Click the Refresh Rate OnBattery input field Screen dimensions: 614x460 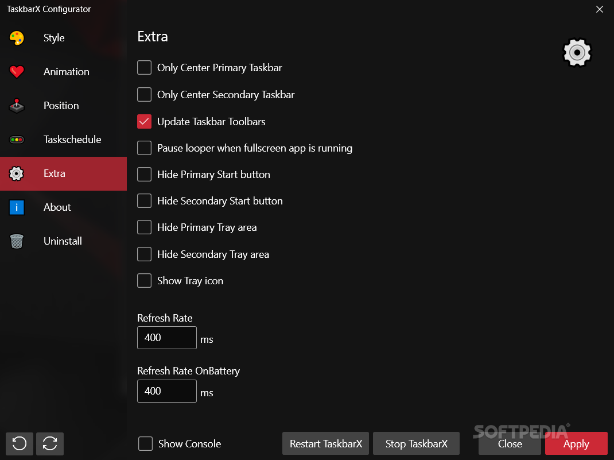(x=167, y=391)
